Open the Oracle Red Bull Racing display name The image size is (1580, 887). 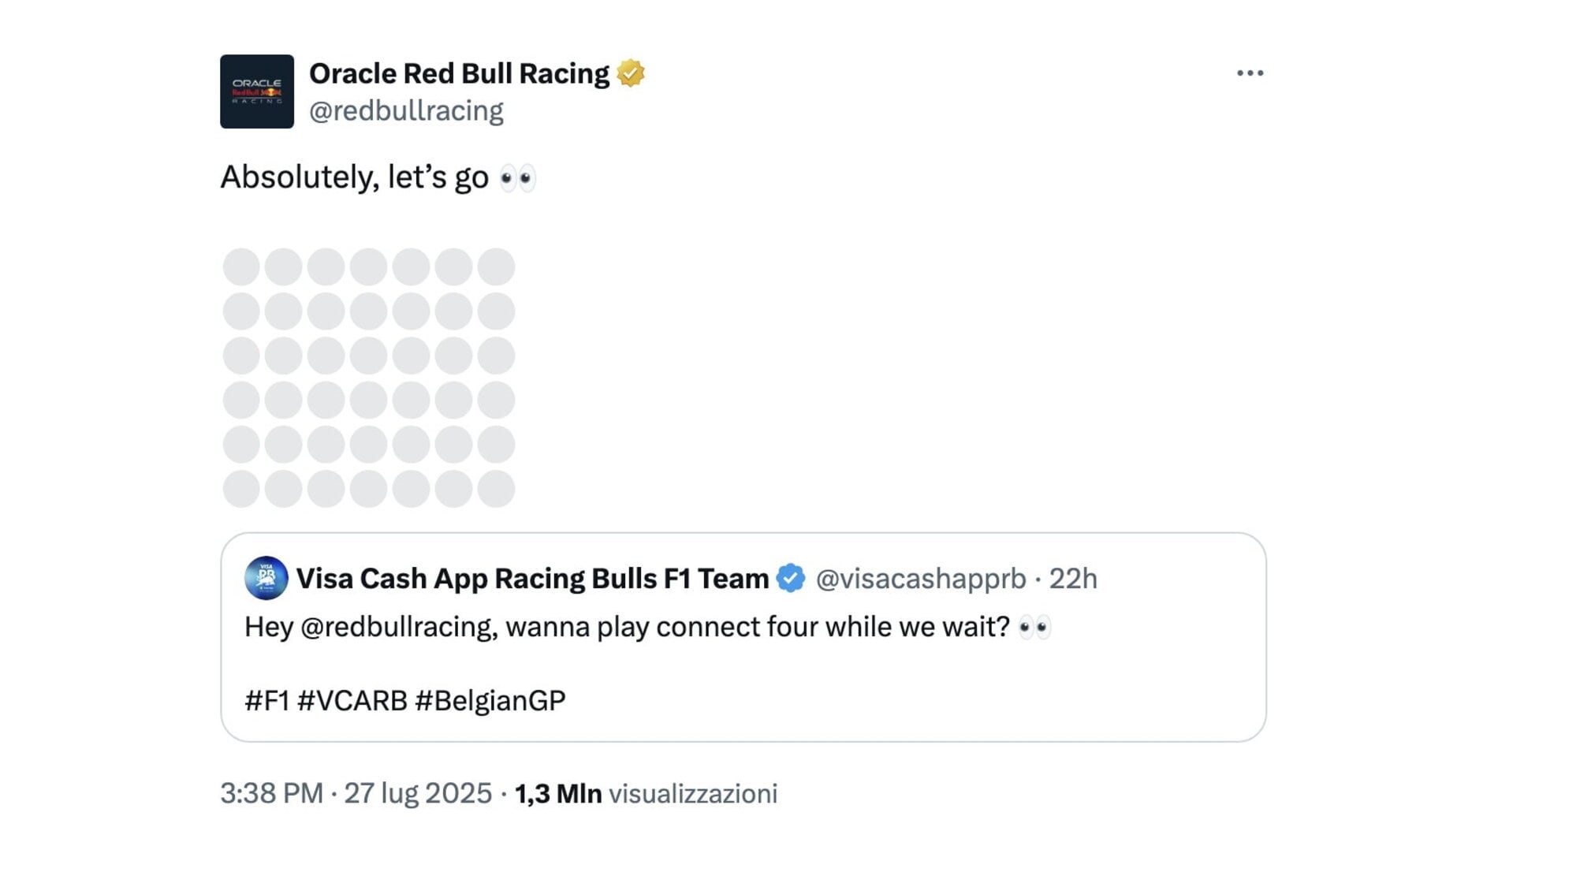pos(459,73)
